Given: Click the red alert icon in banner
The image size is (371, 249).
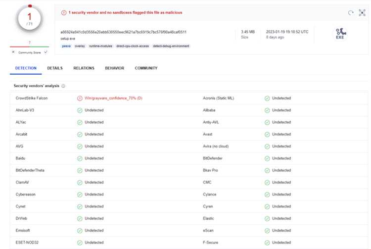Looking at the screenshot, I should (x=64, y=12).
